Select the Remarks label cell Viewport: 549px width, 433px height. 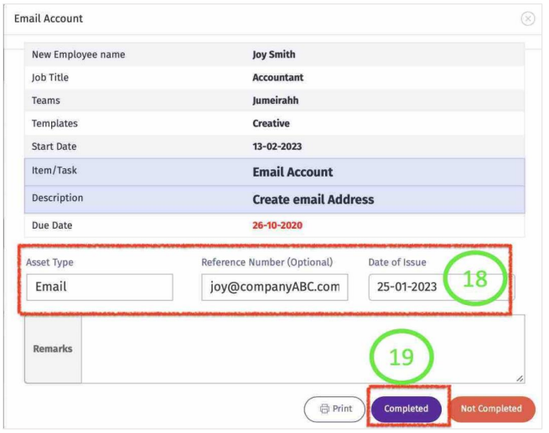pos(52,349)
